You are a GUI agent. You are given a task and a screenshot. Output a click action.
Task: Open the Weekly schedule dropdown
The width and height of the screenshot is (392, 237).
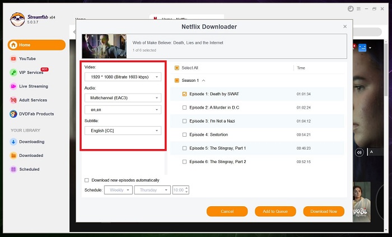pyautogui.click(x=118, y=190)
